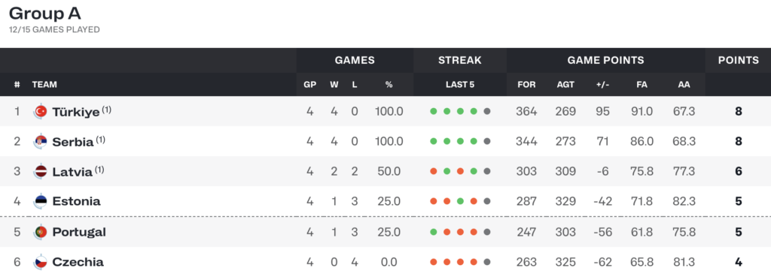Viewport: 771px width, 274px height.
Task: Click the Türkiye flag icon
Action: click(x=41, y=112)
